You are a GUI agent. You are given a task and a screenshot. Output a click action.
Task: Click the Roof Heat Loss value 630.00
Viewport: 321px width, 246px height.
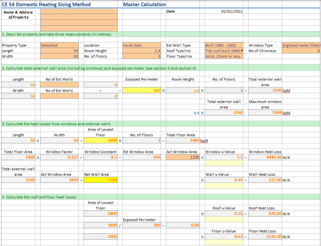click(265, 213)
